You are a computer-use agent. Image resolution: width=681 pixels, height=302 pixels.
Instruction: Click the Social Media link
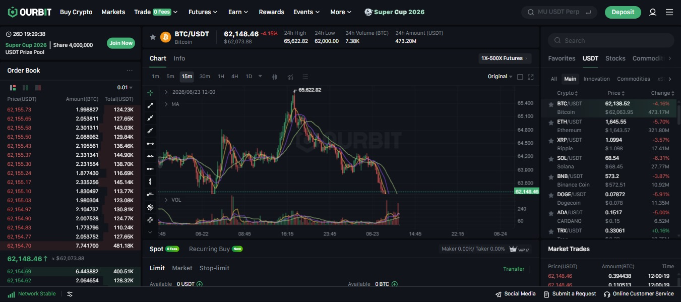pyautogui.click(x=516, y=294)
